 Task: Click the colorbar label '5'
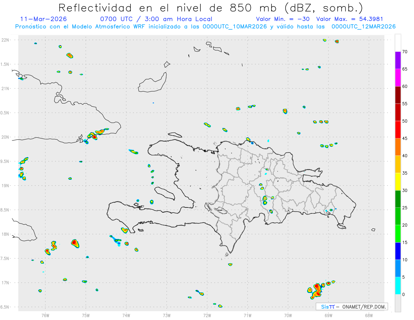404,277
